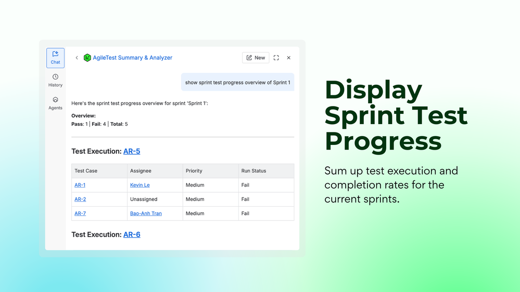Select the Unassigned cell for AR-2
Viewport: 520px width, 292px height.
pos(155,200)
